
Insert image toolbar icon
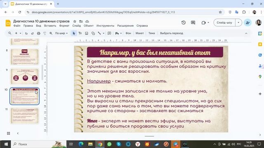pyautogui.click(x=87, y=33)
